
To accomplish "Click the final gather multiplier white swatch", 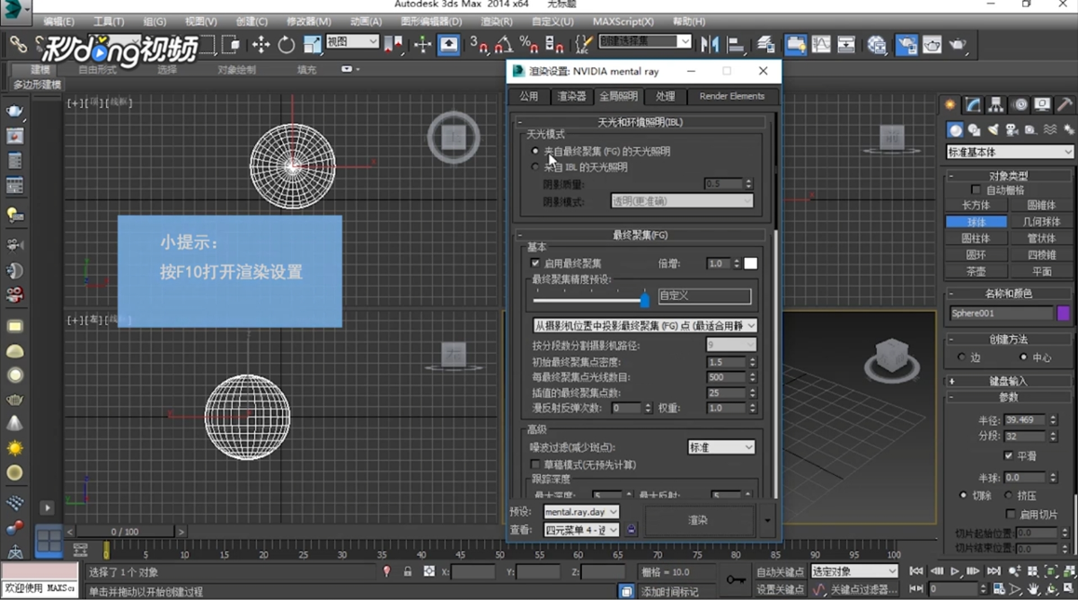I will tap(750, 263).
